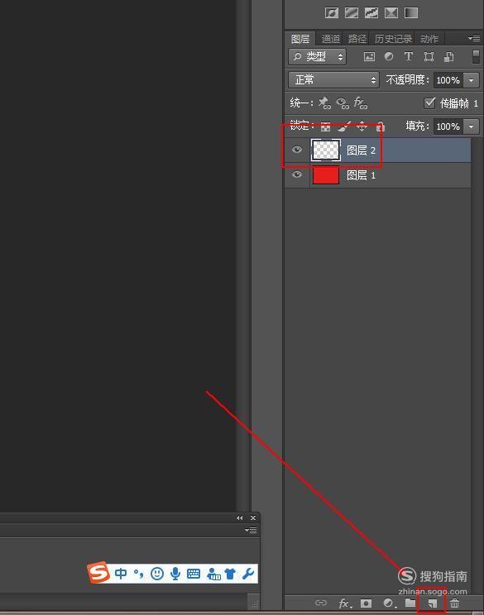
Task: Toggle Sogou punctuation mode
Action: (138, 574)
